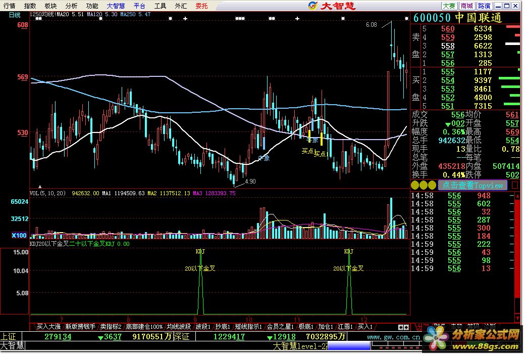The image size is (524, 354).
Task: Click the 600050 中国联通 stock title
Action: 457,18
